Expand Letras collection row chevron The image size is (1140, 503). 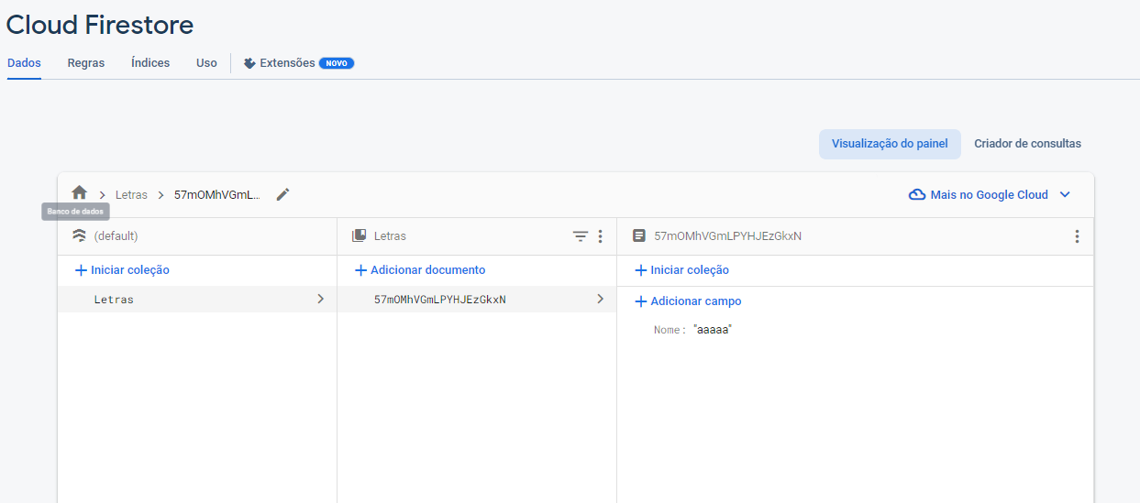[x=320, y=299]
